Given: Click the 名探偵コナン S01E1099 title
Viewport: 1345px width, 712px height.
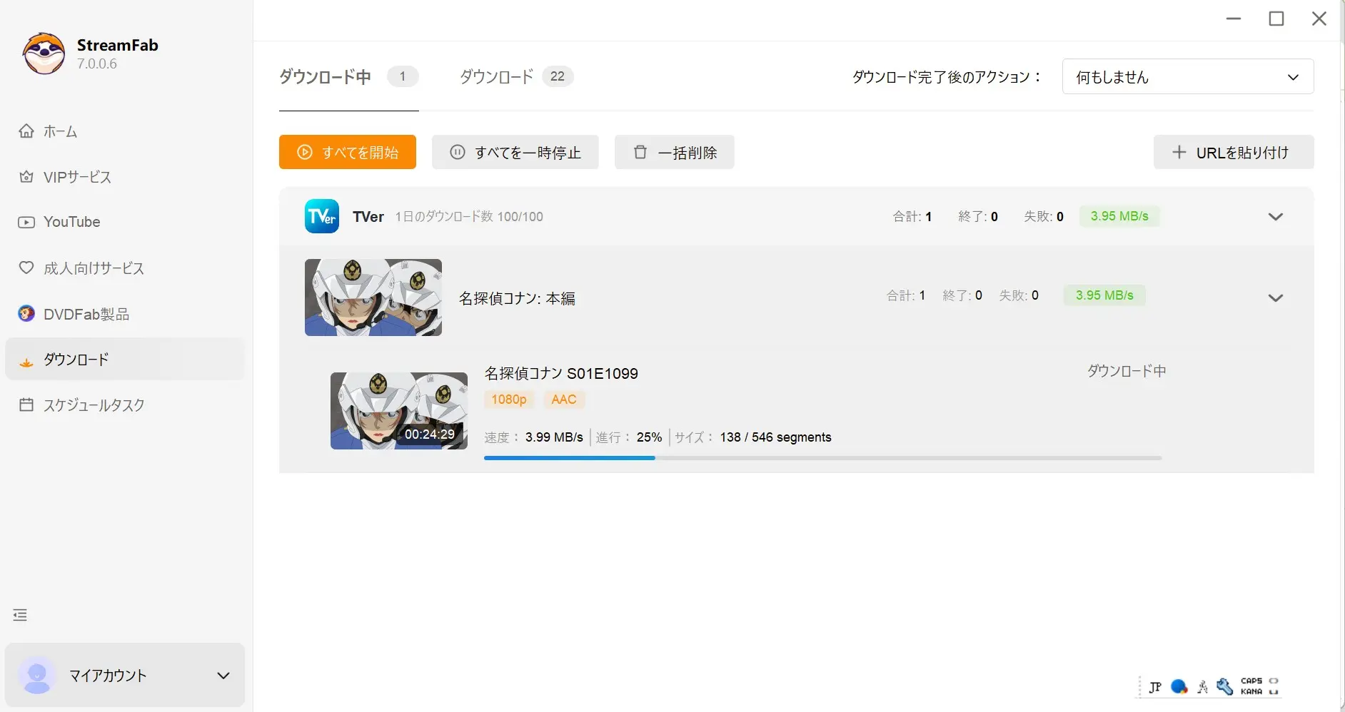Looking at the screenshot, I should click(x=561, y=373).
